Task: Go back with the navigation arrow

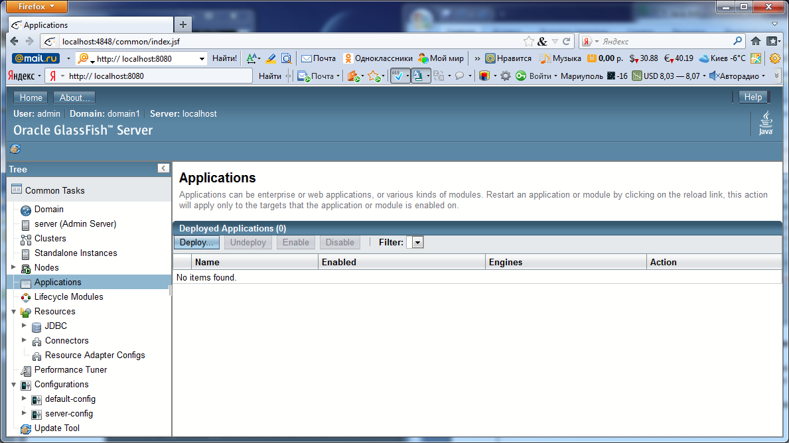Action: [x=15, y=41]
